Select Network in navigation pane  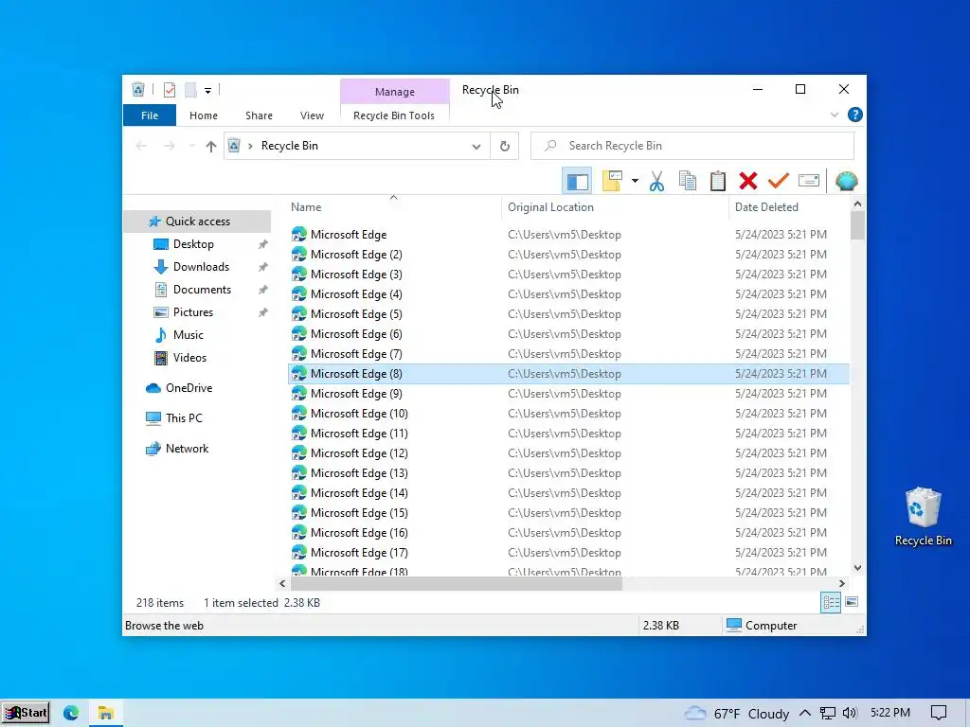point(187,449)
